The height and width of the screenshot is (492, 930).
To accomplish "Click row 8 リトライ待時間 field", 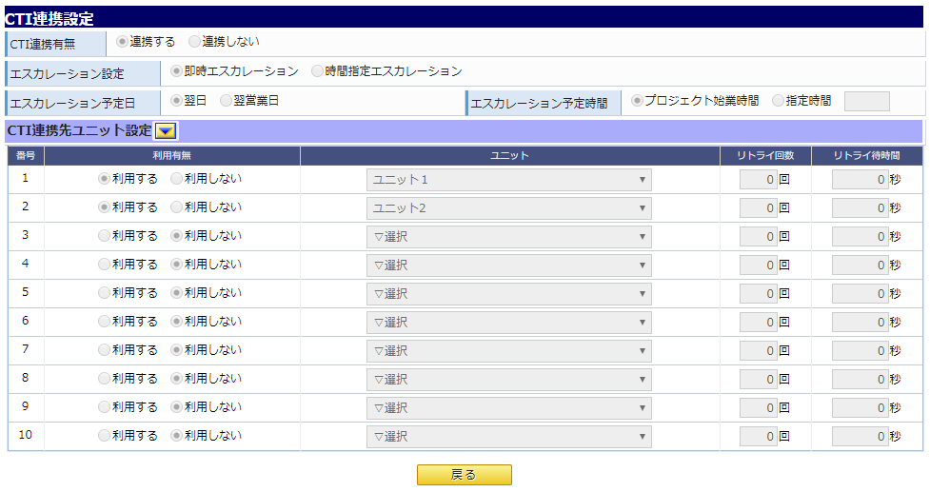I will 860,380.
